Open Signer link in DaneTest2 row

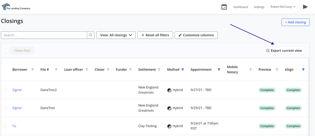17,90
